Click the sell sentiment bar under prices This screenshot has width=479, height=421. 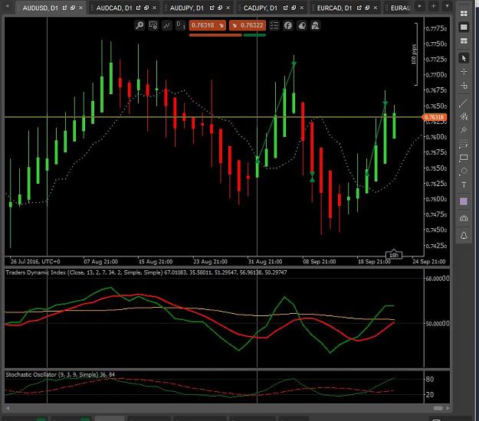[x=215, y=35]
